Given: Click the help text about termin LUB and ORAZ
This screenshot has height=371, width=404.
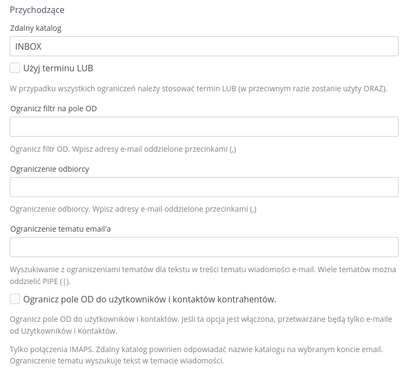Looking at the screenshot, I should (198, 89).
